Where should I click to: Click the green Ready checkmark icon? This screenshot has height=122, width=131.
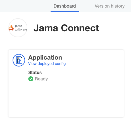31,79
